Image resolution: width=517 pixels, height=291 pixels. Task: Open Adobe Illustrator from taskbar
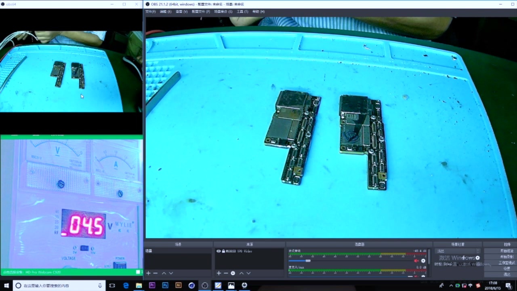point(178,285)
